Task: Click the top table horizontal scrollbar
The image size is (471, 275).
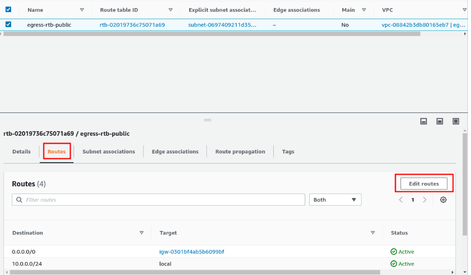Action: point(212,33)
